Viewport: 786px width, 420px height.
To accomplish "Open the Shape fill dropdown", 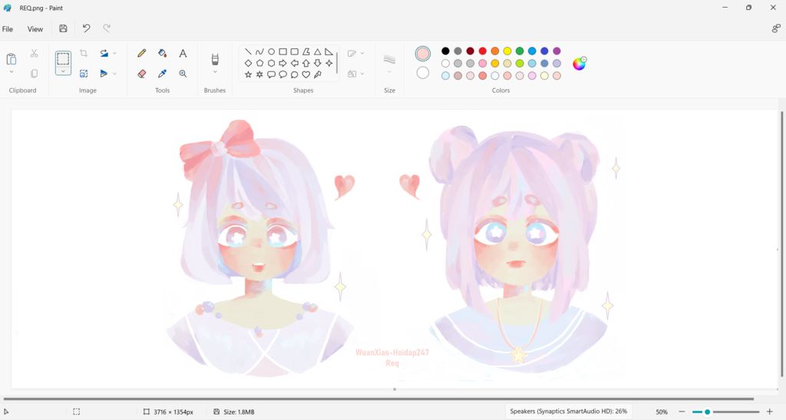I will (362, 74).
